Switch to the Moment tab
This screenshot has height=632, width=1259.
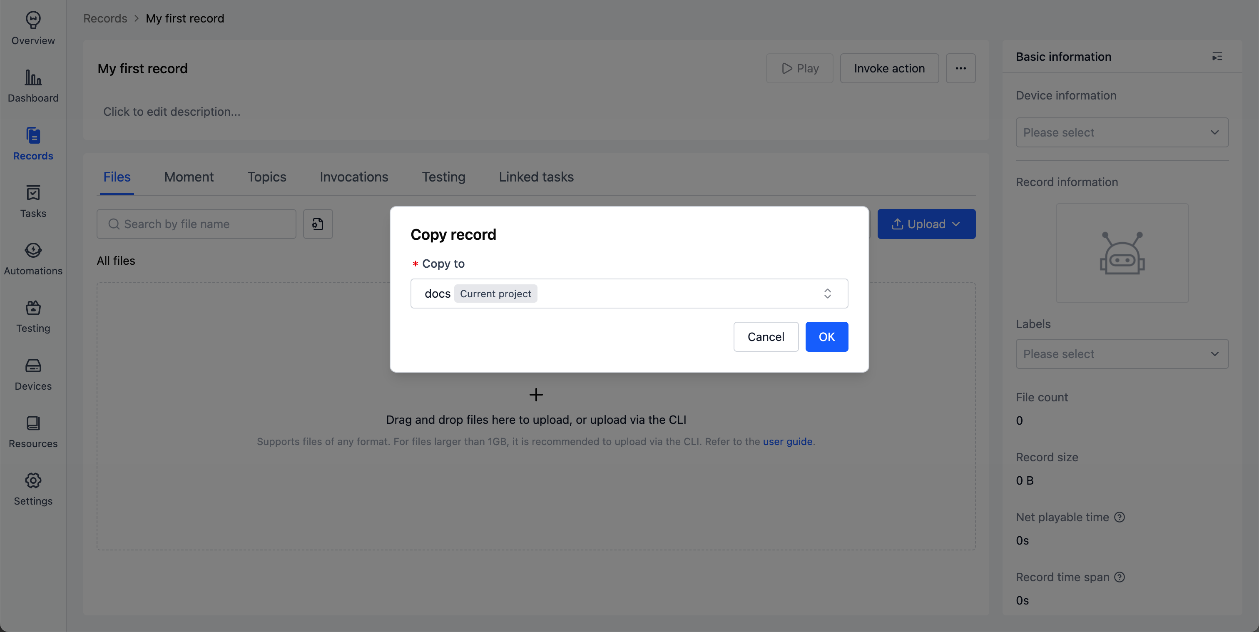[189, 177]
